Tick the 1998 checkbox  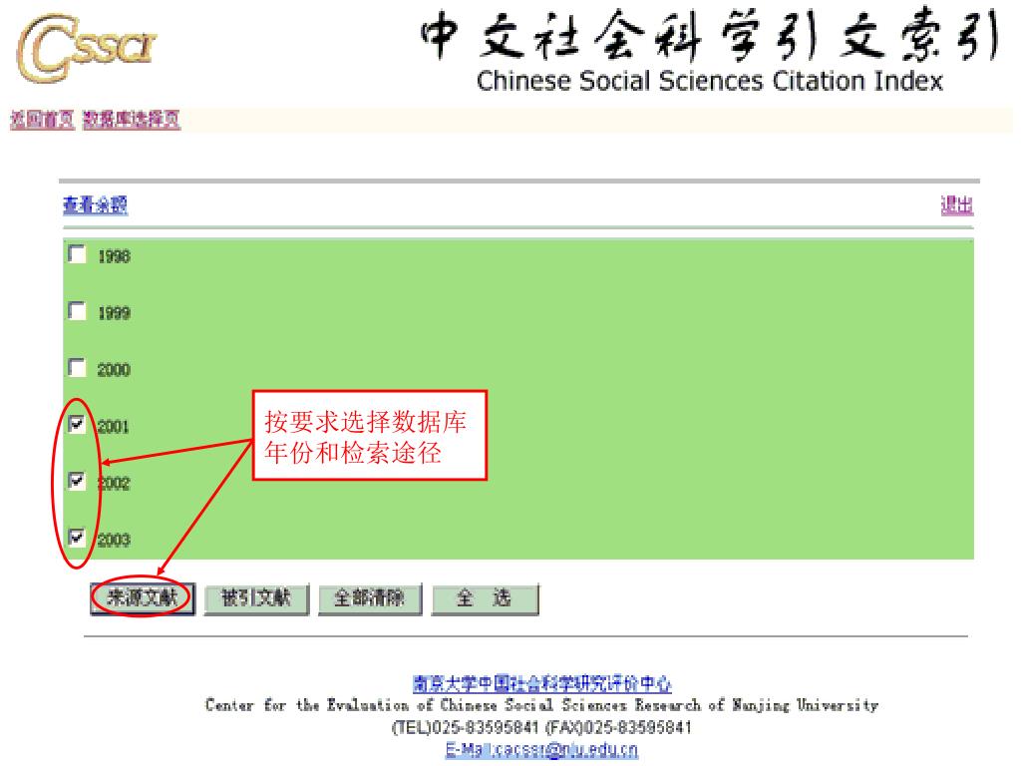[x=77, y=254]
